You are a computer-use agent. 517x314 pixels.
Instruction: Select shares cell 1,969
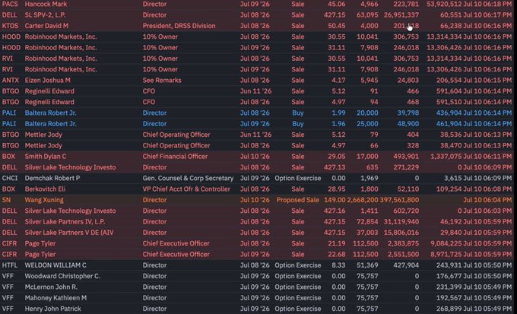[x=370, y=178]
